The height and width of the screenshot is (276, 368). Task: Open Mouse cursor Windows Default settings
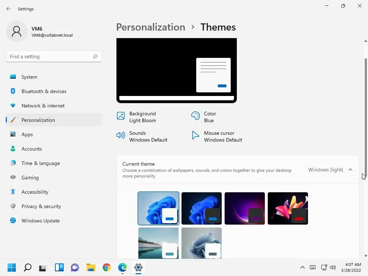point(217,136)
